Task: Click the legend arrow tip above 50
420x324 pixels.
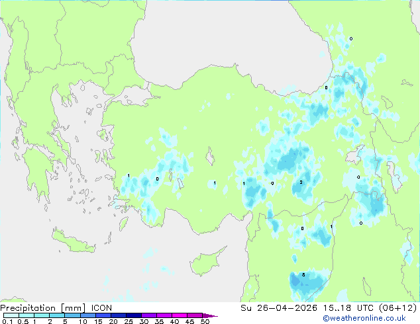Action: [x=210, y=315]
